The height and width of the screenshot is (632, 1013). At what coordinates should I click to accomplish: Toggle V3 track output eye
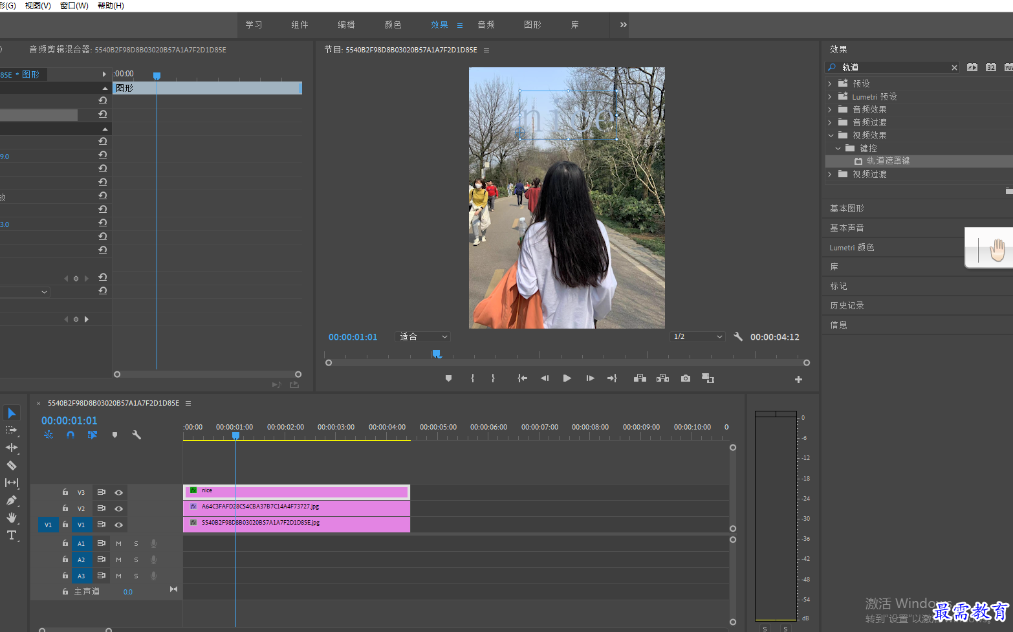(119, 492)
